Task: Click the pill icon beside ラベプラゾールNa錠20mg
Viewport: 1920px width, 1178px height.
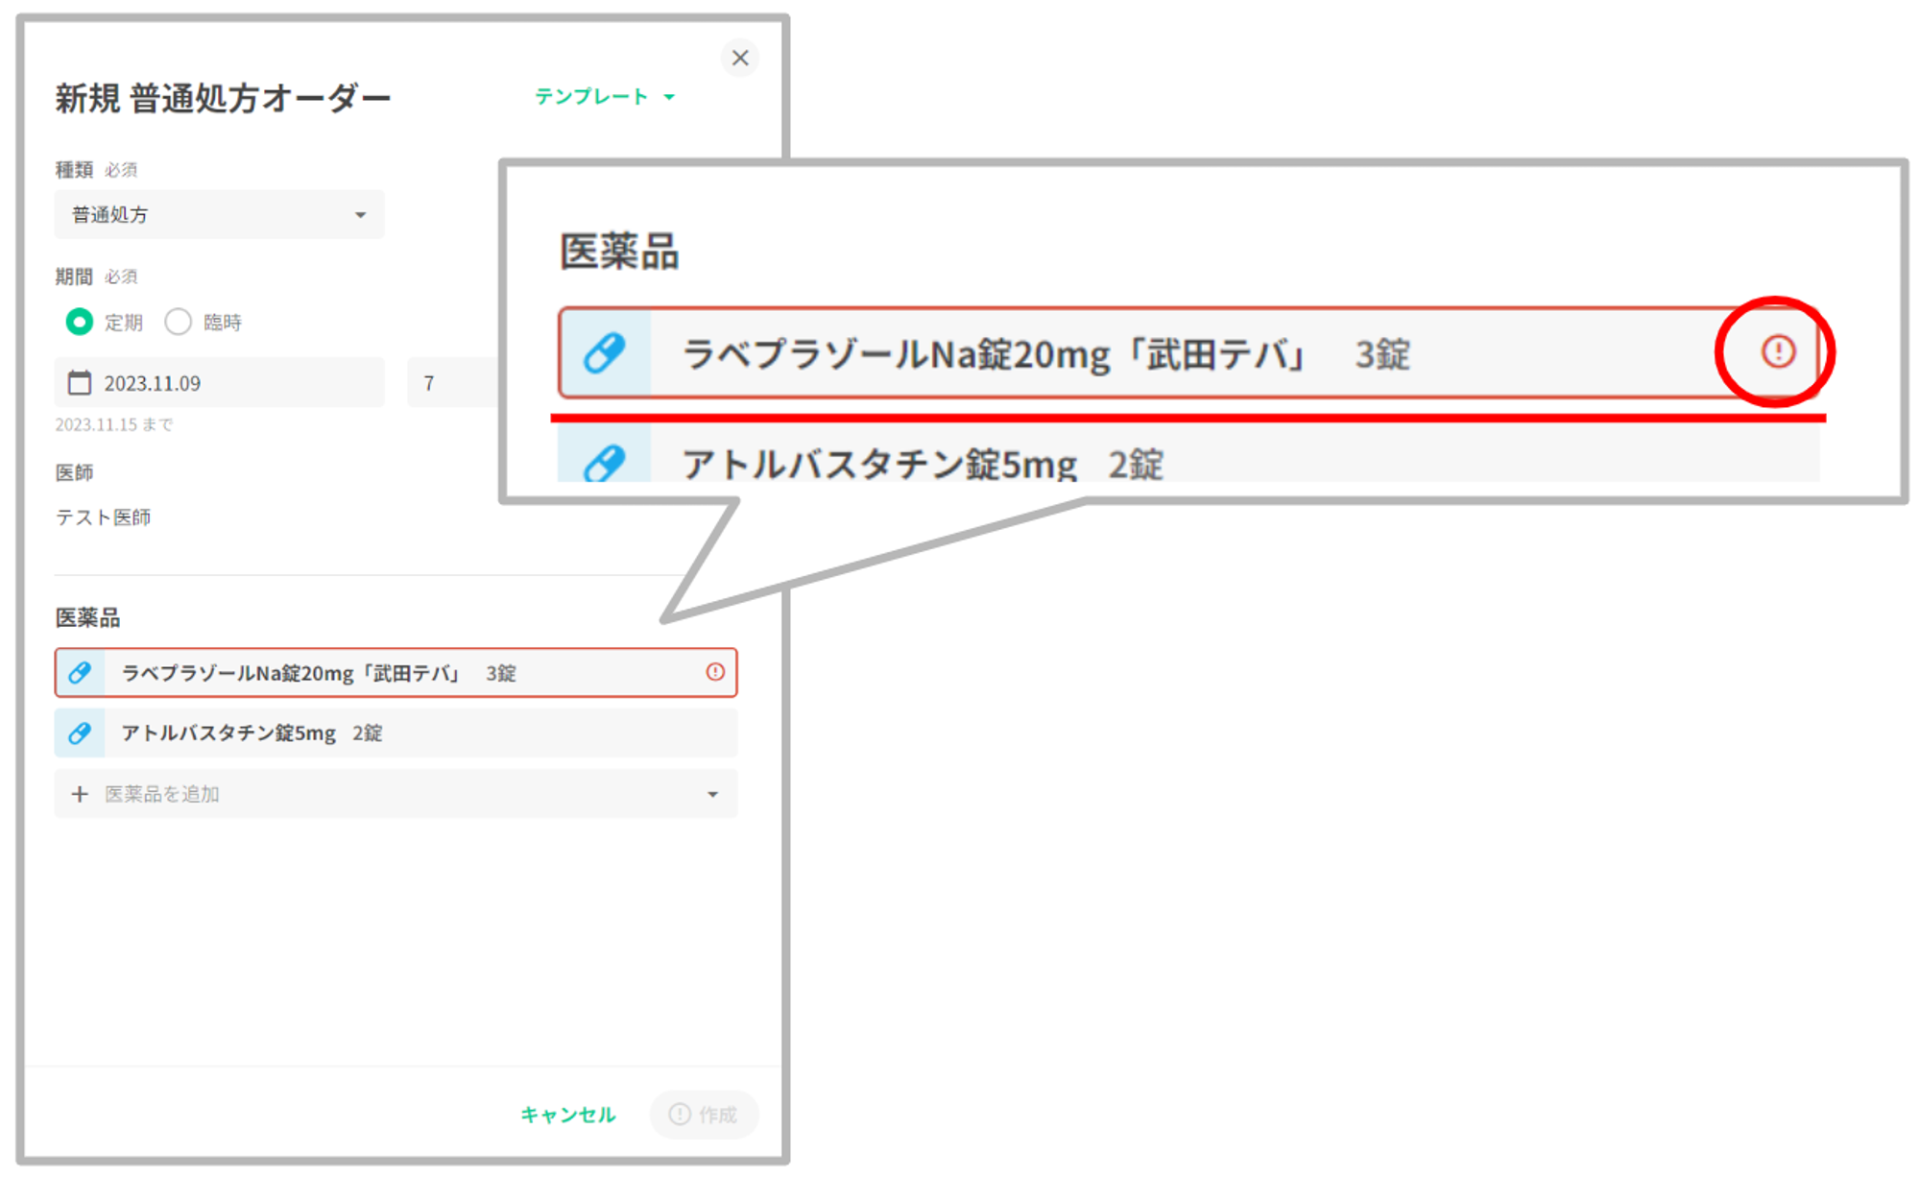Action: [80, 673]
